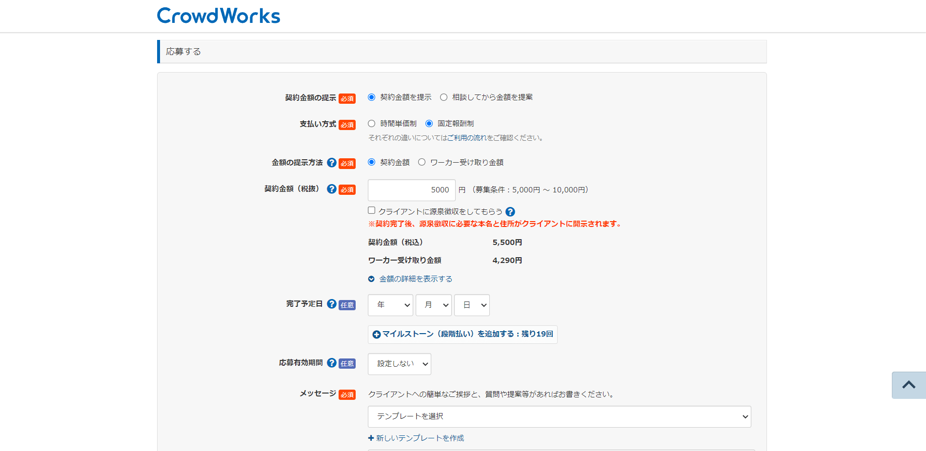Viewport: 926px width, 451px height.
Task: Open help tooltip for 金額の提示方法
Action: point(331,163)
